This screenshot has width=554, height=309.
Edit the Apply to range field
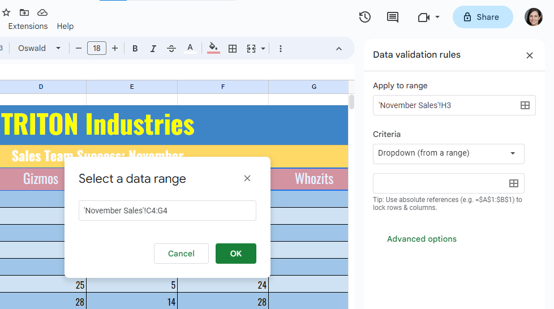(454, 105)
